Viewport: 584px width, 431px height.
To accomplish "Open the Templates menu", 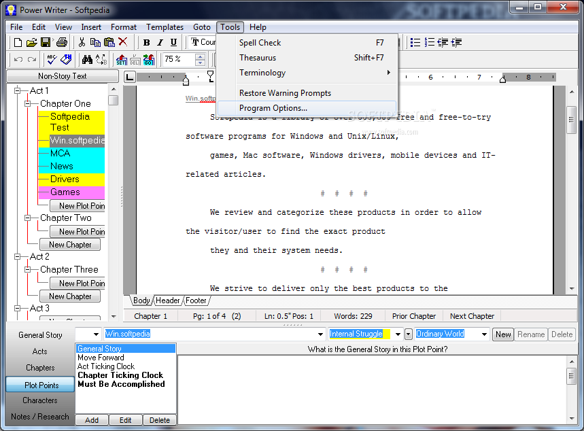I will click(165, 27).
